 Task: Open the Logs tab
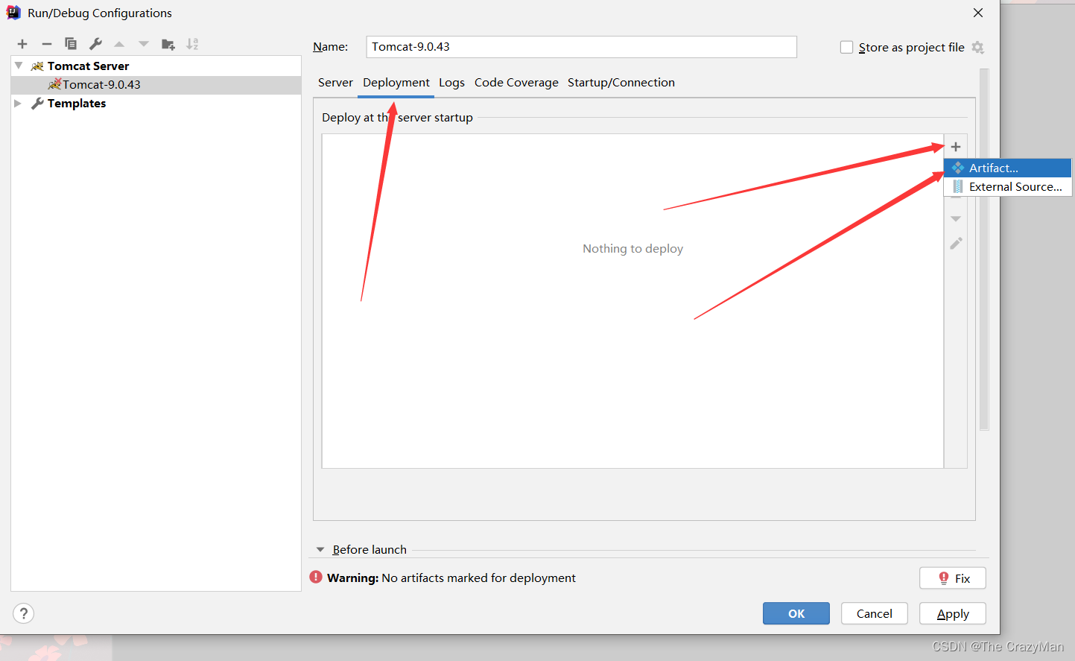click(x=451, y=83)
